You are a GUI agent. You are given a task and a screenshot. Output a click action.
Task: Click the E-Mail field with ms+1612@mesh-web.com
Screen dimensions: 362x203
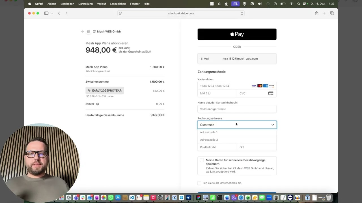coord(237,59)
